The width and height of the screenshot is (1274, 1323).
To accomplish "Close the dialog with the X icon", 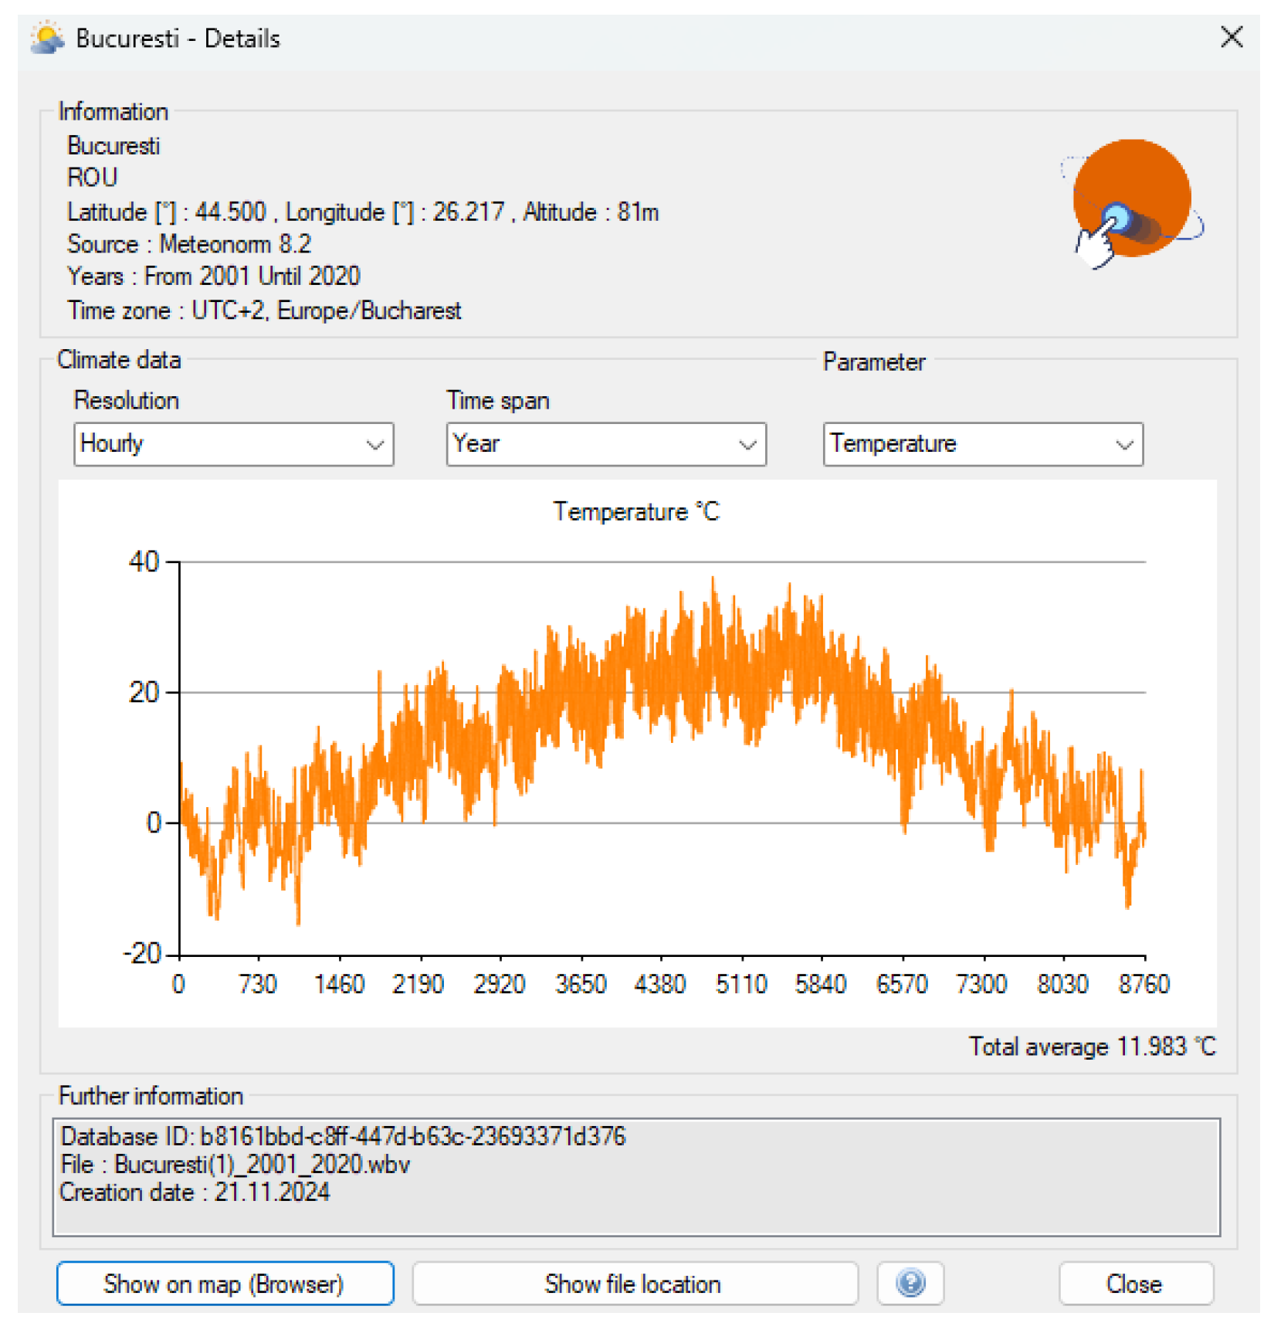I will [x=1231, y=36].
